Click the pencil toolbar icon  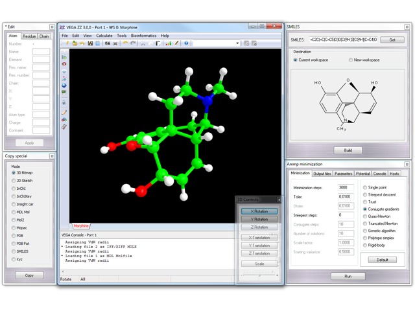click(176, 43)
